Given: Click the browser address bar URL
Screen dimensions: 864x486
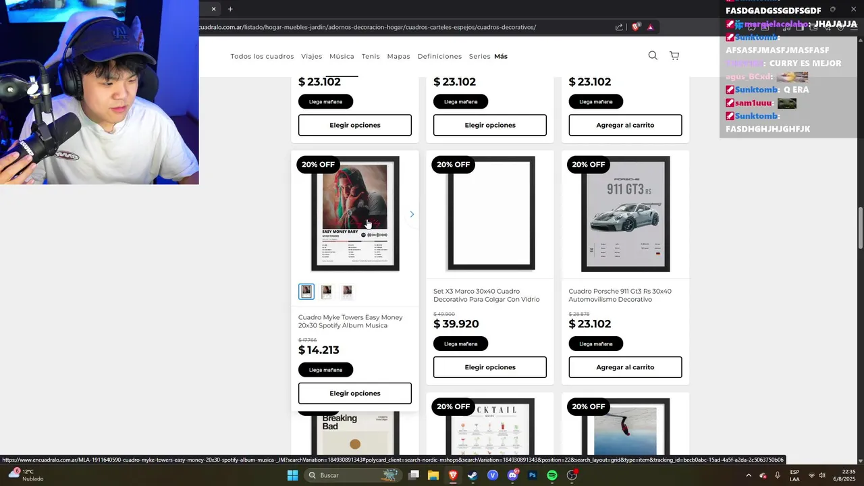Looking at the screenshot, I should click(x=368, y=27).
